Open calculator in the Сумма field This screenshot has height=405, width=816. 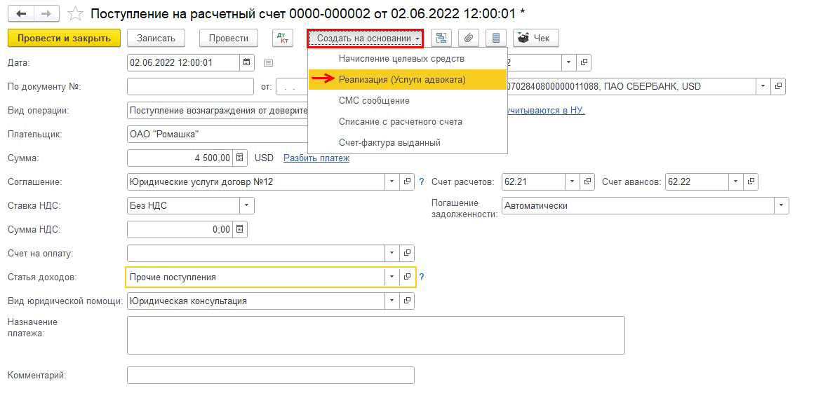(239, 158)
